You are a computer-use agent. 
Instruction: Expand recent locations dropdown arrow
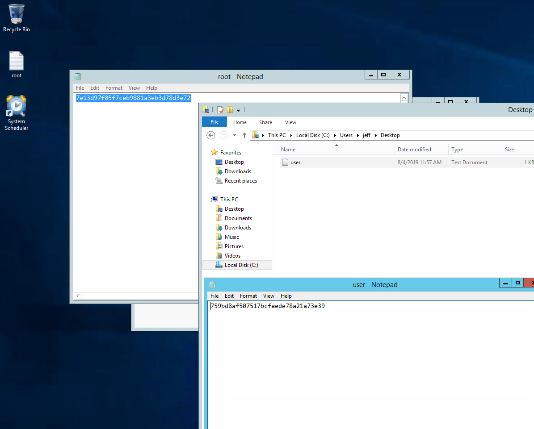[x=234, y=135]
